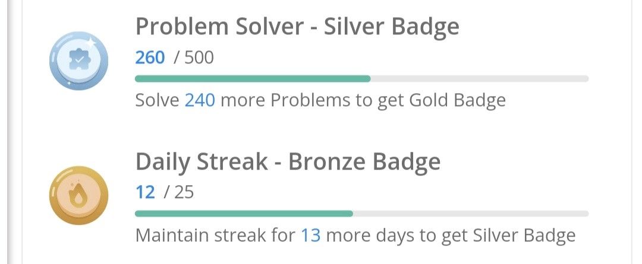642x264 pixels.
Task: Click the Daily Streak bronze flame badge icon
Action: point(78,195)
